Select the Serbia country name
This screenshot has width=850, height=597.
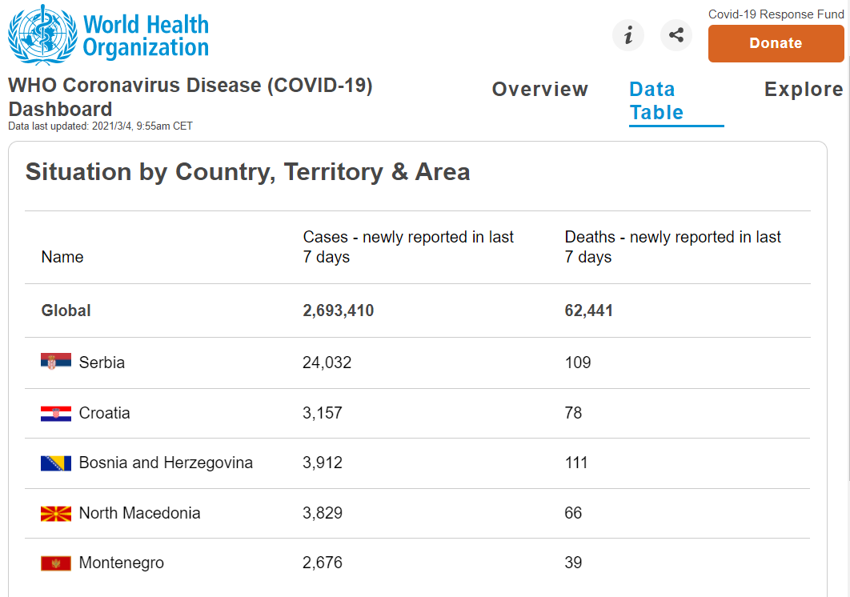(102, 363)
